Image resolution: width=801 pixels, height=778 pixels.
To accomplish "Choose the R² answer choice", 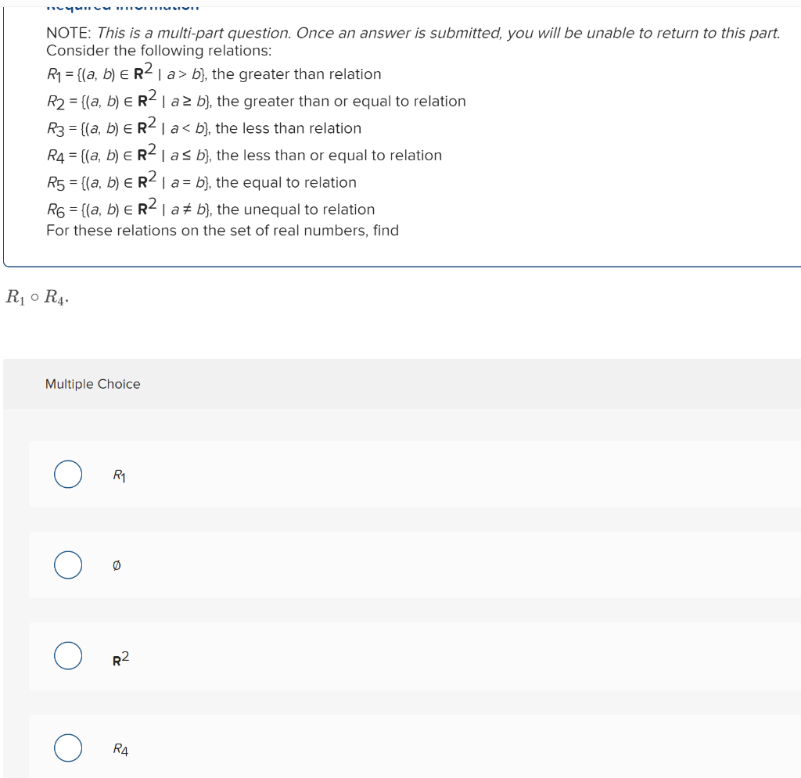I will (67, 656).
